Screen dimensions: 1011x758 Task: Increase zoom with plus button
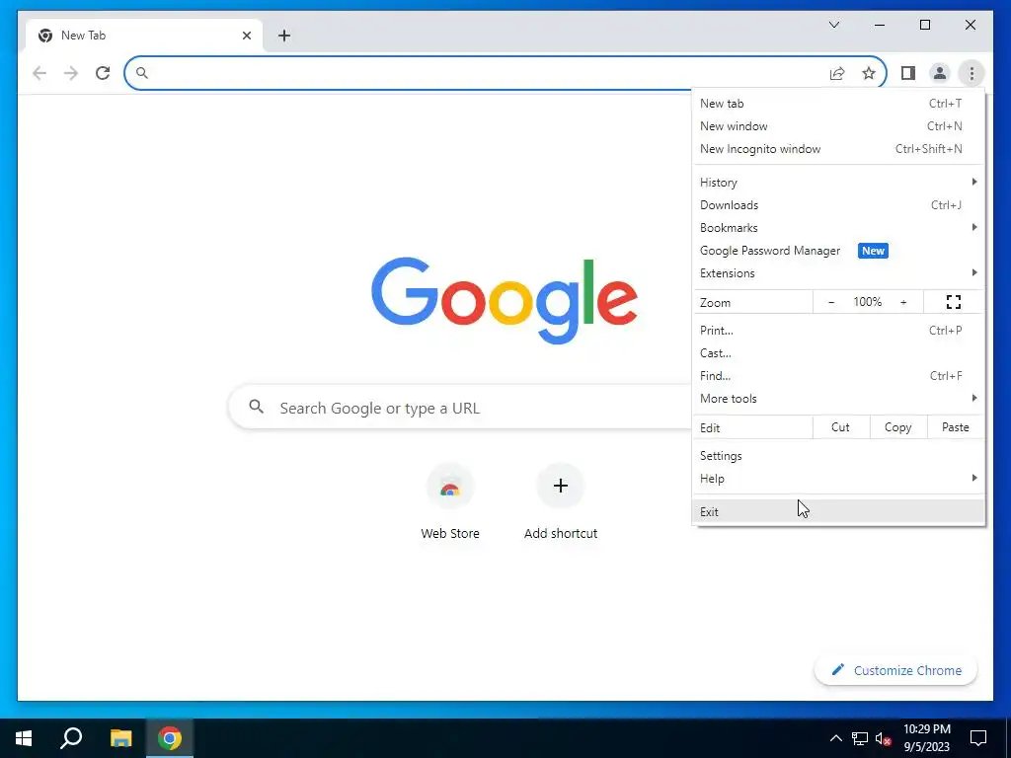(903, 302)
